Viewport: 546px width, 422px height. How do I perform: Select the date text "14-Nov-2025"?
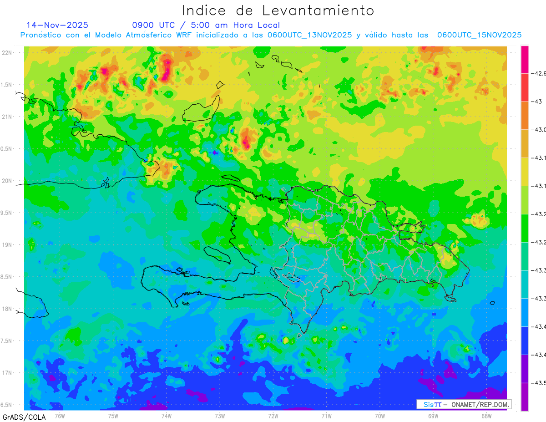(x=57, y=25)
